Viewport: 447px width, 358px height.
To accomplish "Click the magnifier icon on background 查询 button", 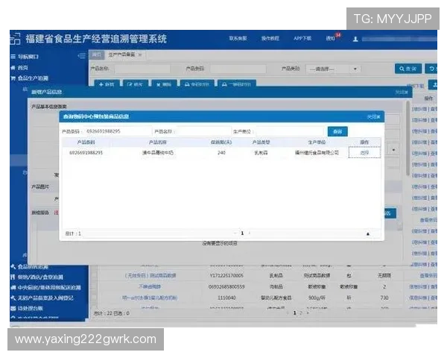I will (402, 69).
